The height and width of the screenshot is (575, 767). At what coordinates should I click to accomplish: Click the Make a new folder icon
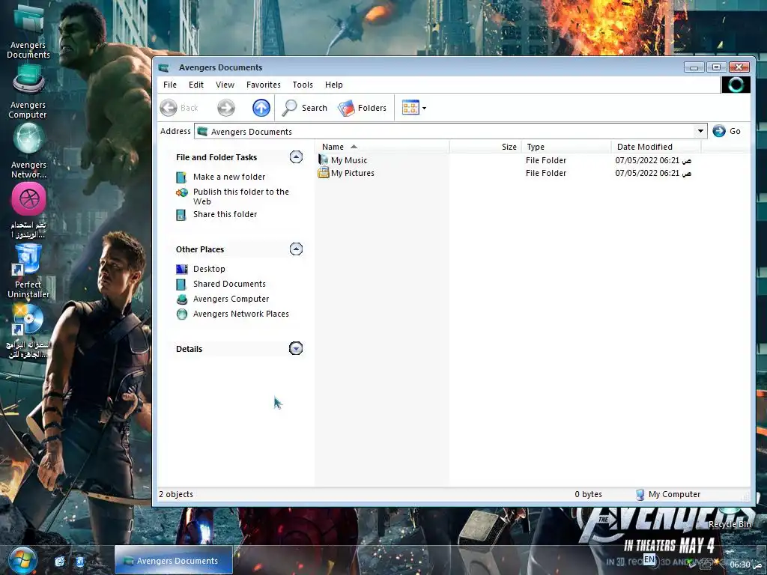coord(181,177)
